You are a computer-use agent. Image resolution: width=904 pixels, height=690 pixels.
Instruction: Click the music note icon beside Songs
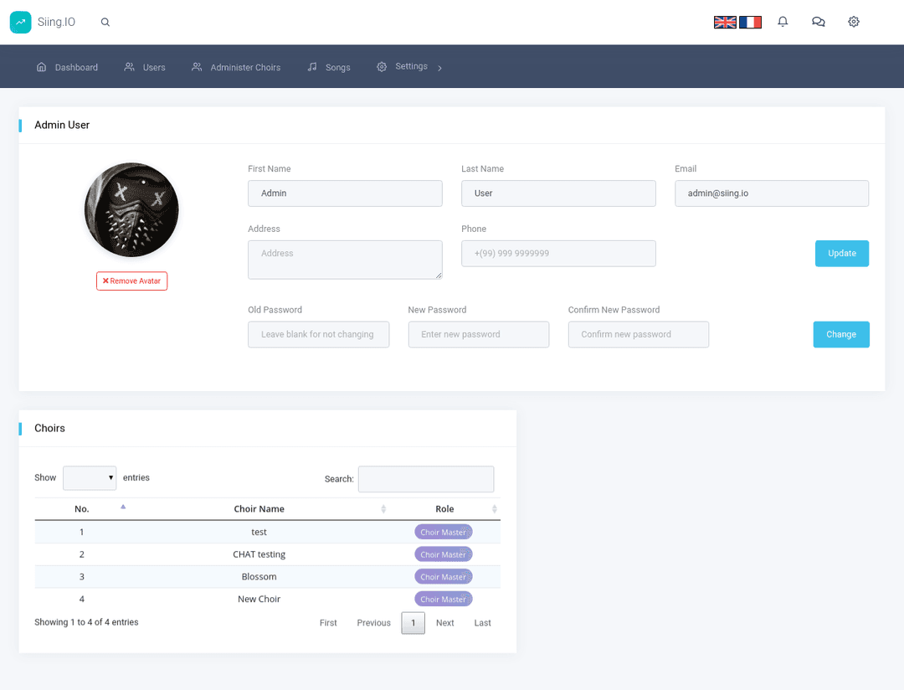[x=312, y=67]
